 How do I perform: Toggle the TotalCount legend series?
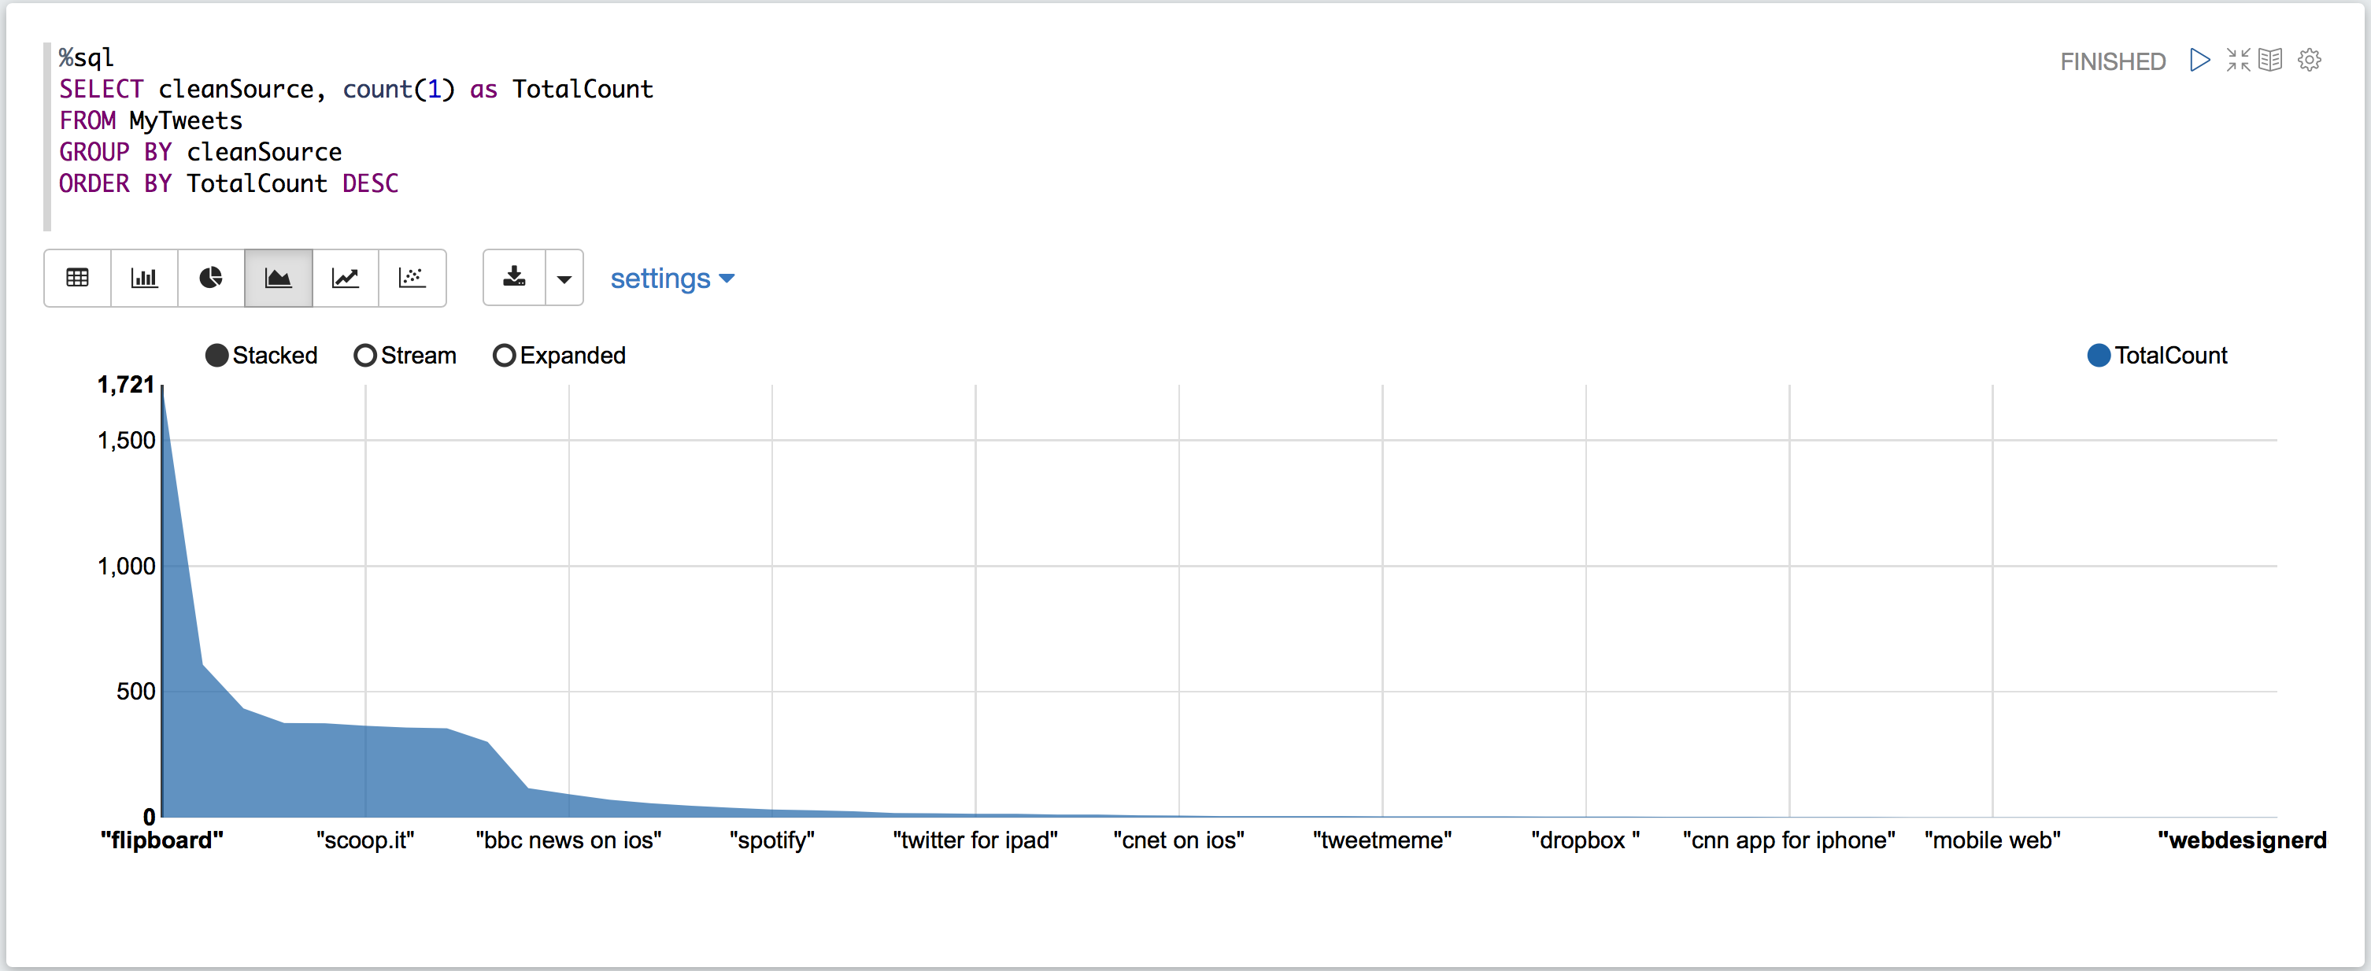[x=2099, y=355]
